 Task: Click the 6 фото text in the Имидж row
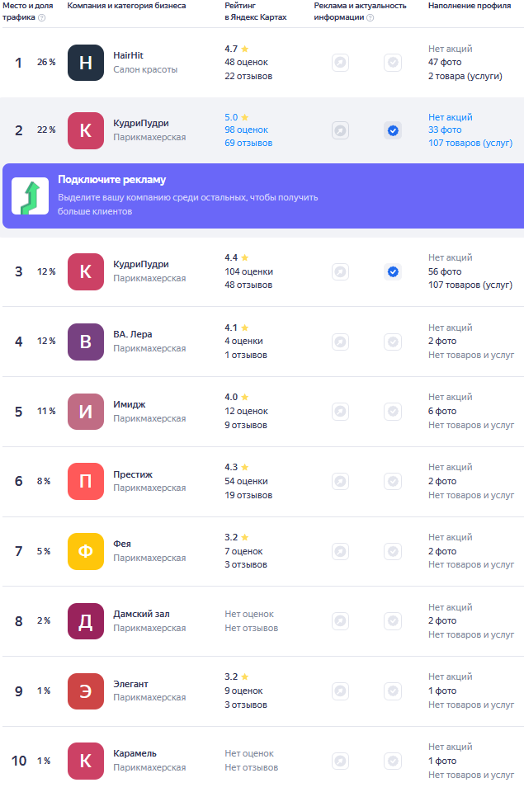[442, 411]
